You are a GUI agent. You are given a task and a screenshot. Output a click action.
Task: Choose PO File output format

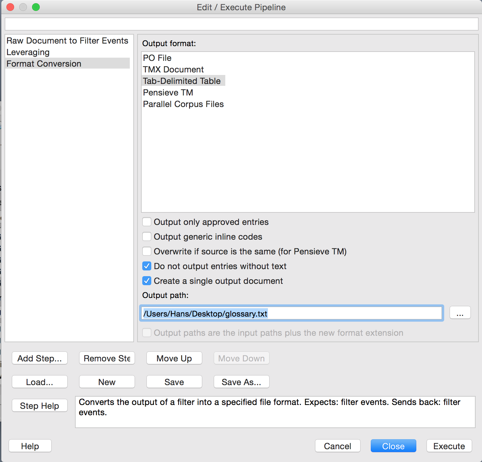point(157,58)
